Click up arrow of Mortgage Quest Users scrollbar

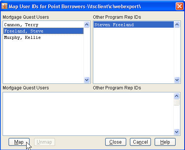(87, 25)
